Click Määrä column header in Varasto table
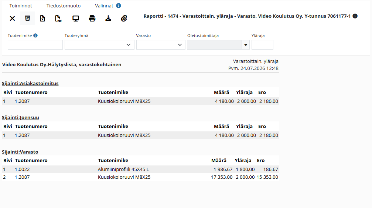The height and width of the screenshot is (208, 372). click(x=219, y=161)
